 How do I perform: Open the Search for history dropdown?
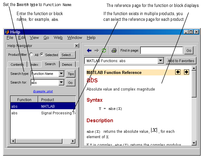[x=61, y=82]
